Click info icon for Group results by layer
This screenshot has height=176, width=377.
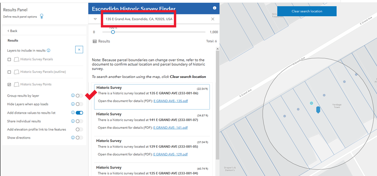click(x=73, y=96)
